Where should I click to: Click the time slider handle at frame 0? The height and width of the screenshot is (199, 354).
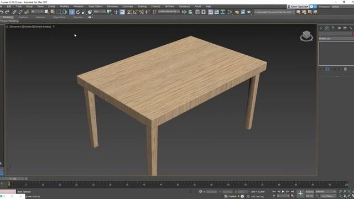pyautogui.click(x=13, y=179)
